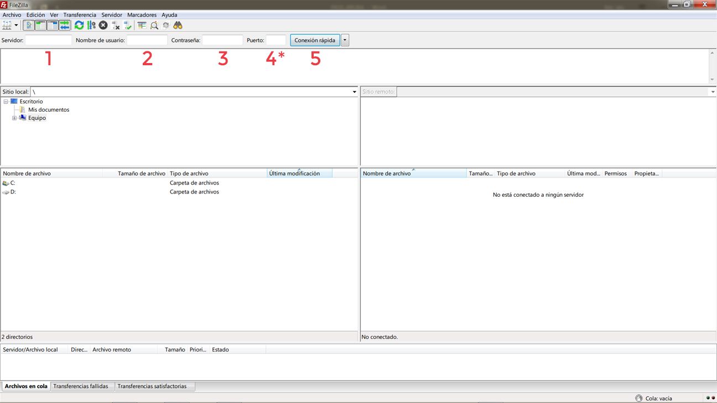The width and height of the screenshot is (717, 403).
Task: Click the remote Tamaño... column header
Action: (481, 174)
